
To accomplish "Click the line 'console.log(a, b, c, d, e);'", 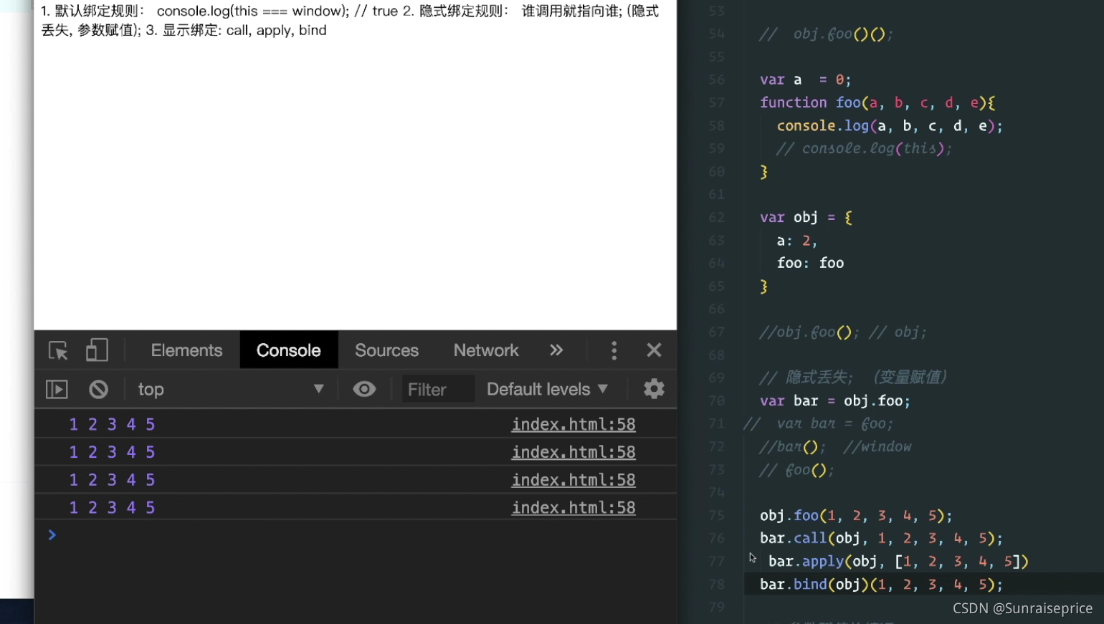I will (x=890, y=125).
